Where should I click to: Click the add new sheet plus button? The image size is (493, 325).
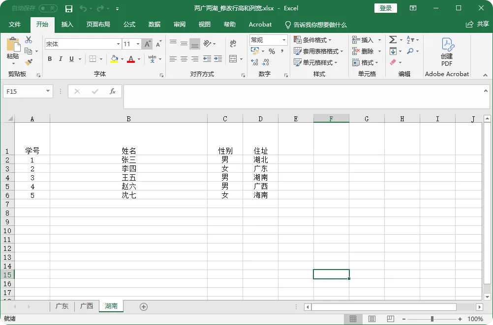143,307
